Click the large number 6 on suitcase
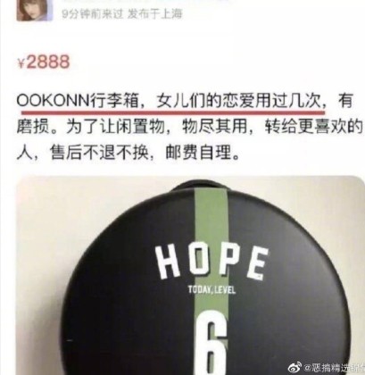The image size is (365, 375). [x=212, y=342]
